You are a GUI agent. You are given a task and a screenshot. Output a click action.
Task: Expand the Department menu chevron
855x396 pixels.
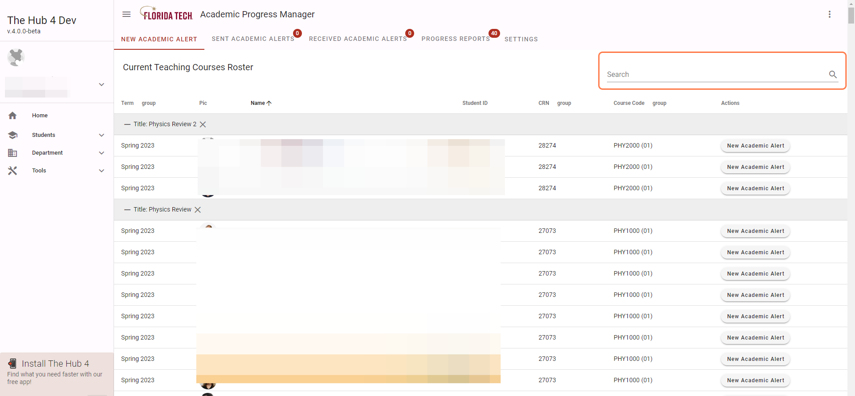(x=102, y=153)
